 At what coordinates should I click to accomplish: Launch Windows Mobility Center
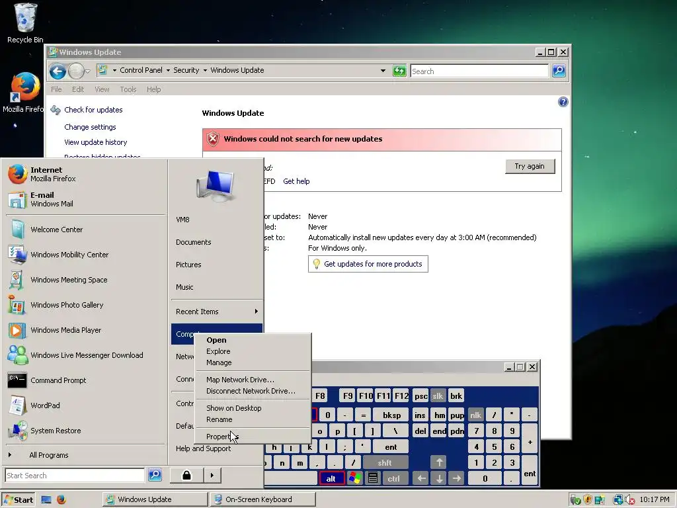coord(85,255)
